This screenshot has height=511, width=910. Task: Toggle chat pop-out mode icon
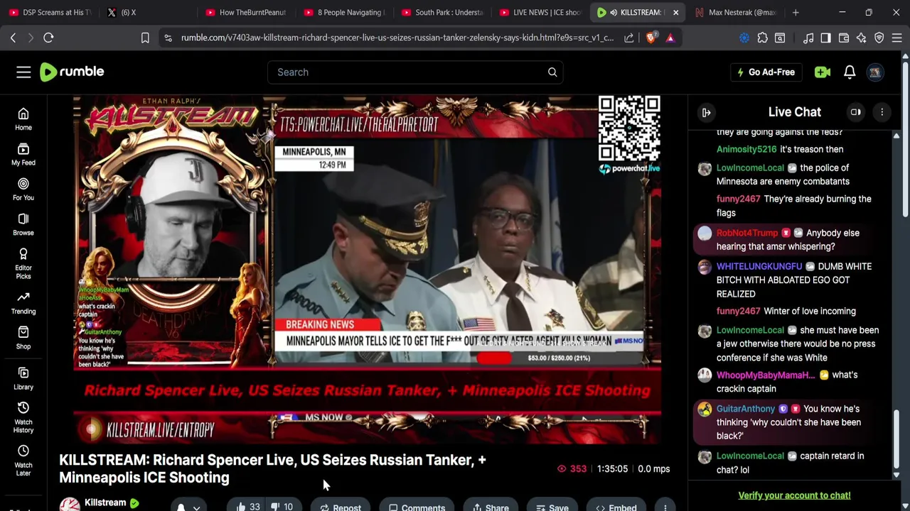point(855,112)
